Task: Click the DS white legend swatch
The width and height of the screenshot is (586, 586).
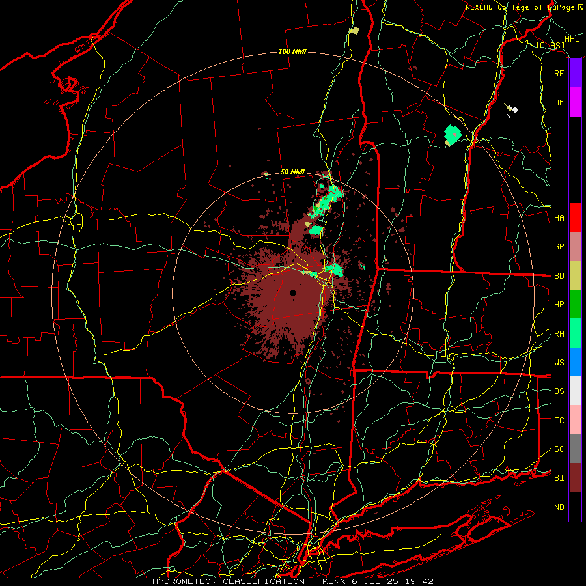Action: 575,391
